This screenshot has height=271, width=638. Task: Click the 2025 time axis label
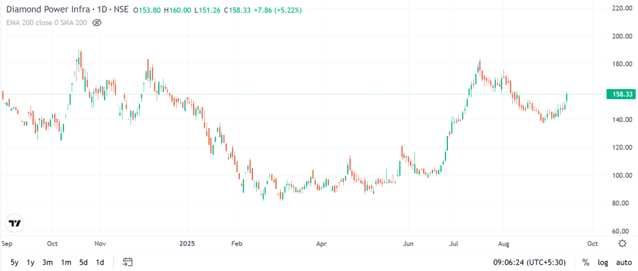pos(187,244)
